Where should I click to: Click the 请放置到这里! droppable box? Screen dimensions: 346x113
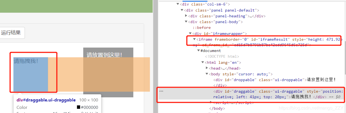[x=108, y=72]
